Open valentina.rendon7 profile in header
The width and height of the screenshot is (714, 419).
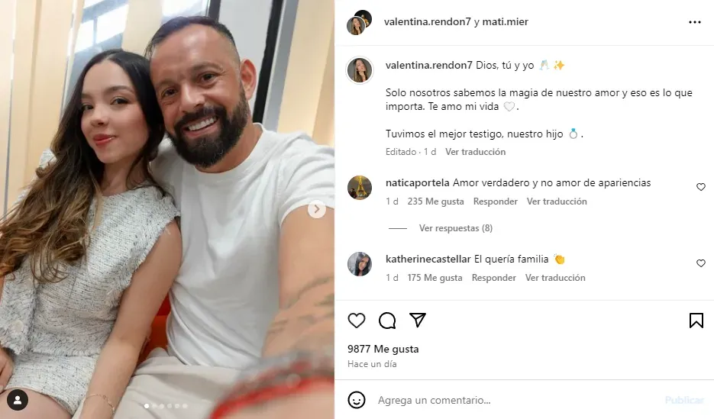pyautogui.click(x=428, y=22)
